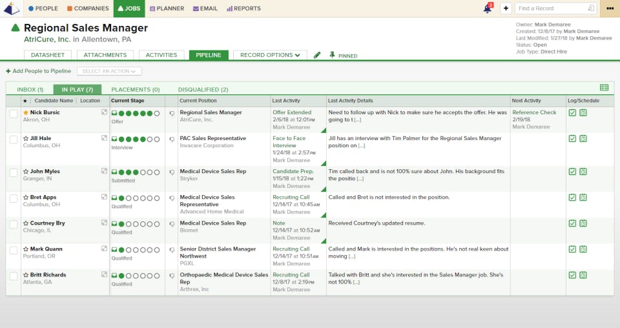Check the box for Nick Bursic
620x328 pixels.
point(14,114)
